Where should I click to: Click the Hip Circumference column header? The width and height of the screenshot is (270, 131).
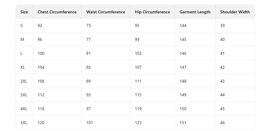pyautogui.click(x=152, y=12)
